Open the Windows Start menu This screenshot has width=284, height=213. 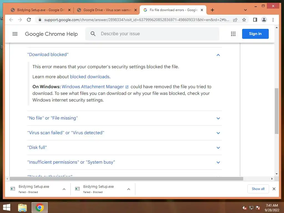tap(7, 207)
